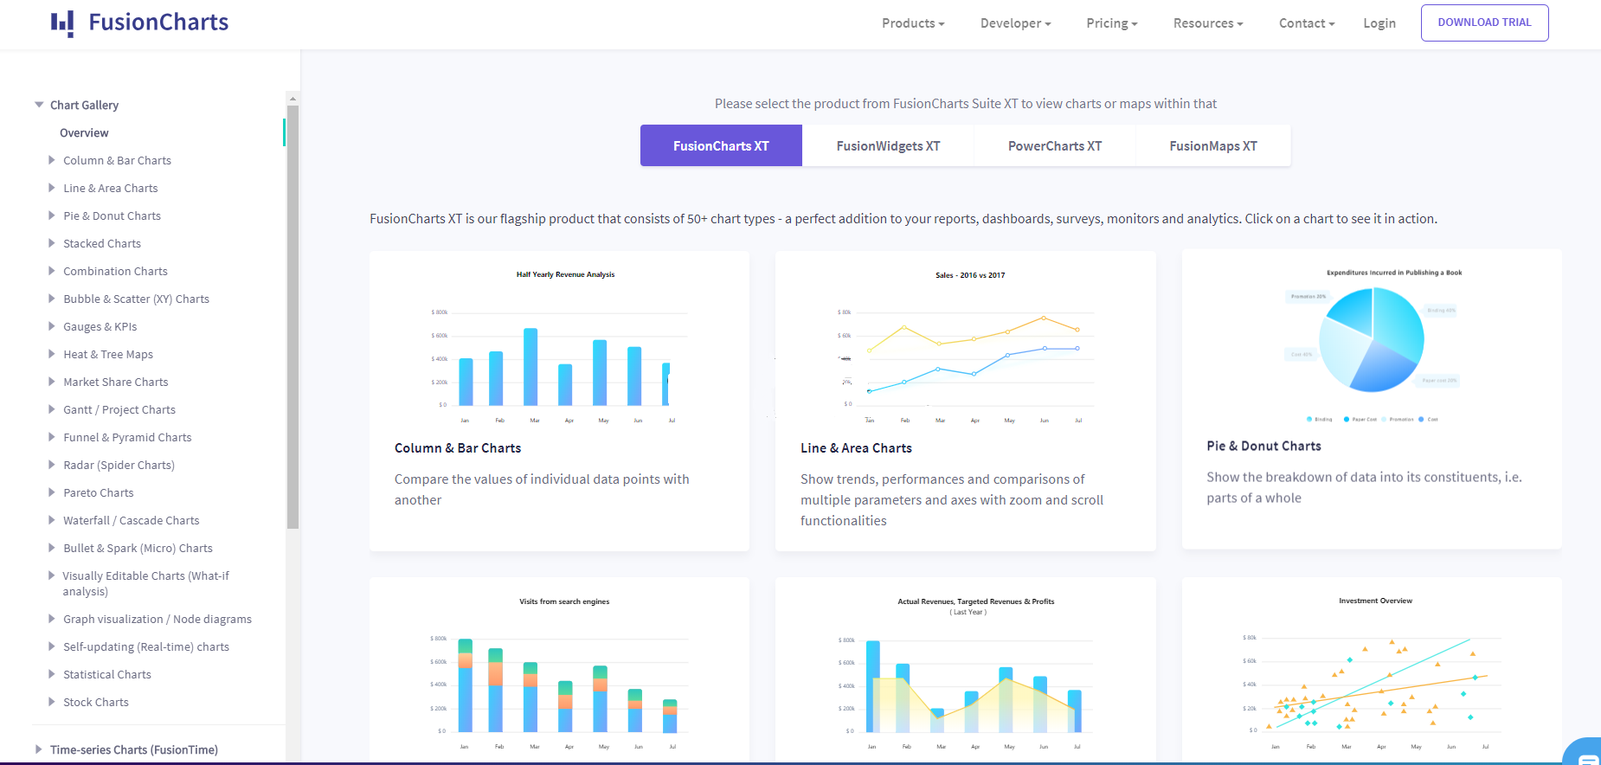
Task: Open Pareto Charts sidebar item
Action: coord(99,492)
